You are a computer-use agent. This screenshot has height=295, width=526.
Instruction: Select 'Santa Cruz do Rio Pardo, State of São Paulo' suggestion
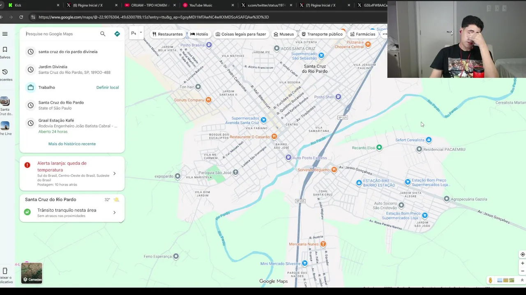coord(72,105)
